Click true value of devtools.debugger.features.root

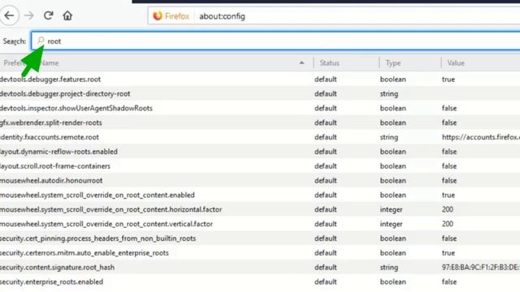448,79
